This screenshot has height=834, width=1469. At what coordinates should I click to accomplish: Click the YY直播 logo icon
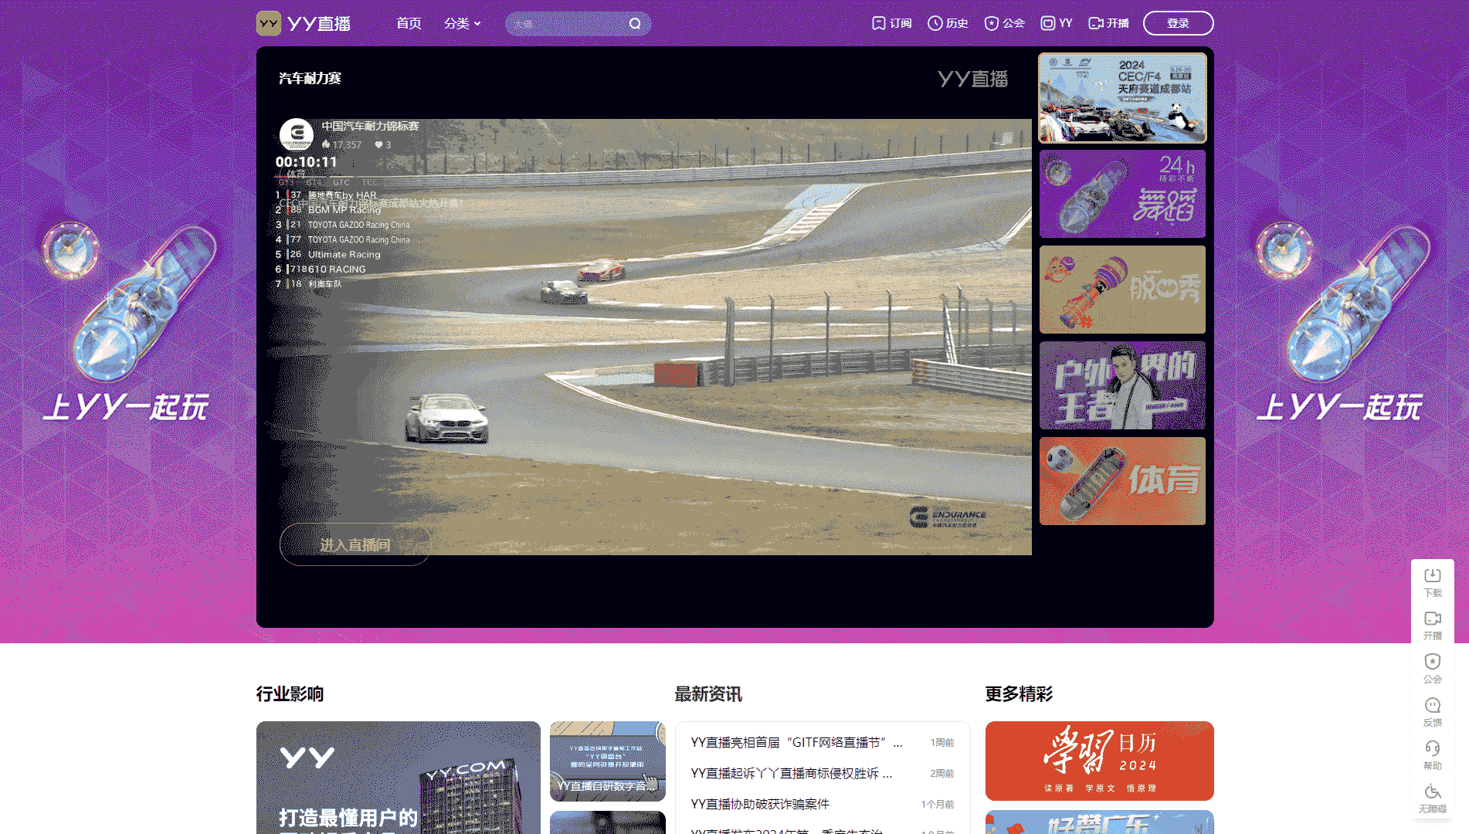(x=269, y=23)
